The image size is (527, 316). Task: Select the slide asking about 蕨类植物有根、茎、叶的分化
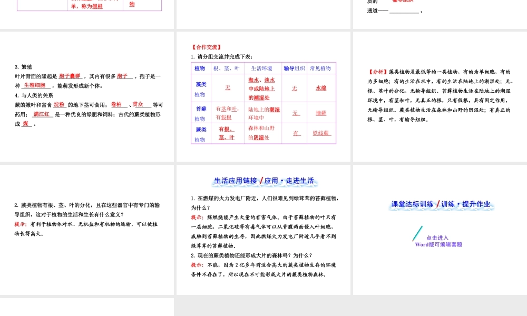87,230
